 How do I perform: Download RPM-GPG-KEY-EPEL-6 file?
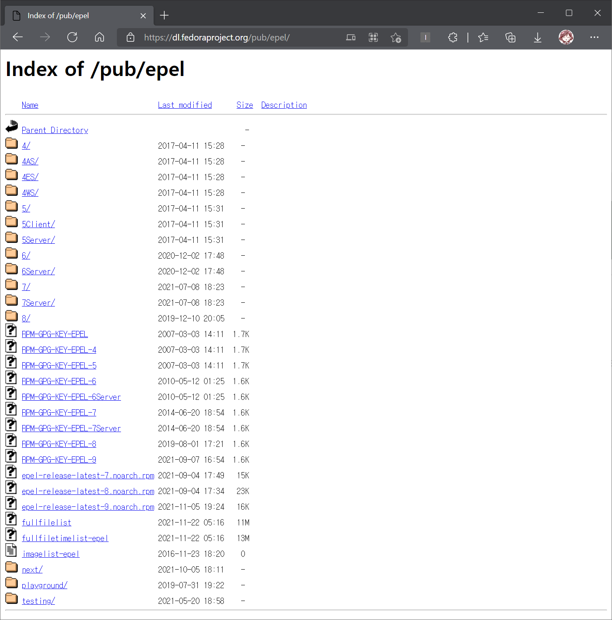59,381
